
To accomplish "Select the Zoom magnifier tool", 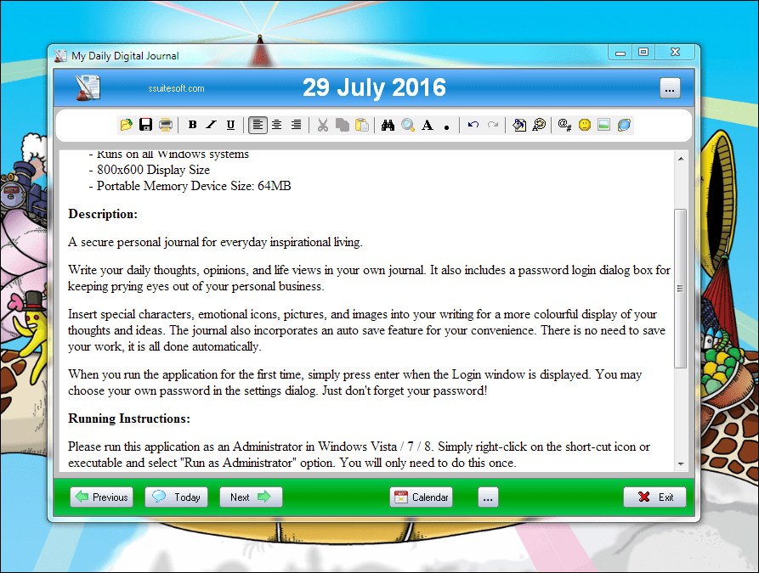I will click(x=407, y=125).
